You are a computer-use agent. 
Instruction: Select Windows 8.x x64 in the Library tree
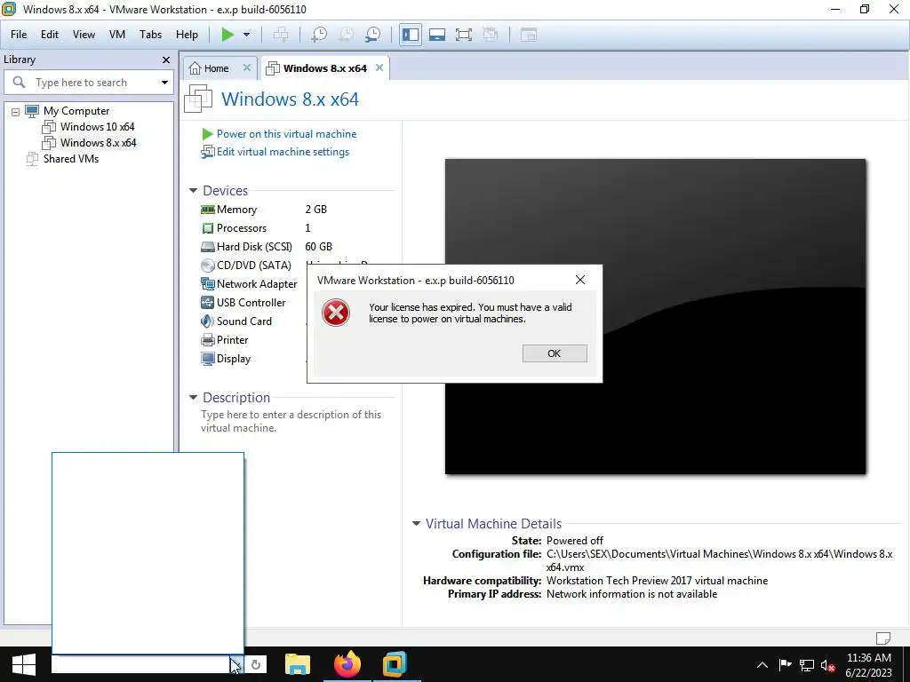tap(98, 143)
